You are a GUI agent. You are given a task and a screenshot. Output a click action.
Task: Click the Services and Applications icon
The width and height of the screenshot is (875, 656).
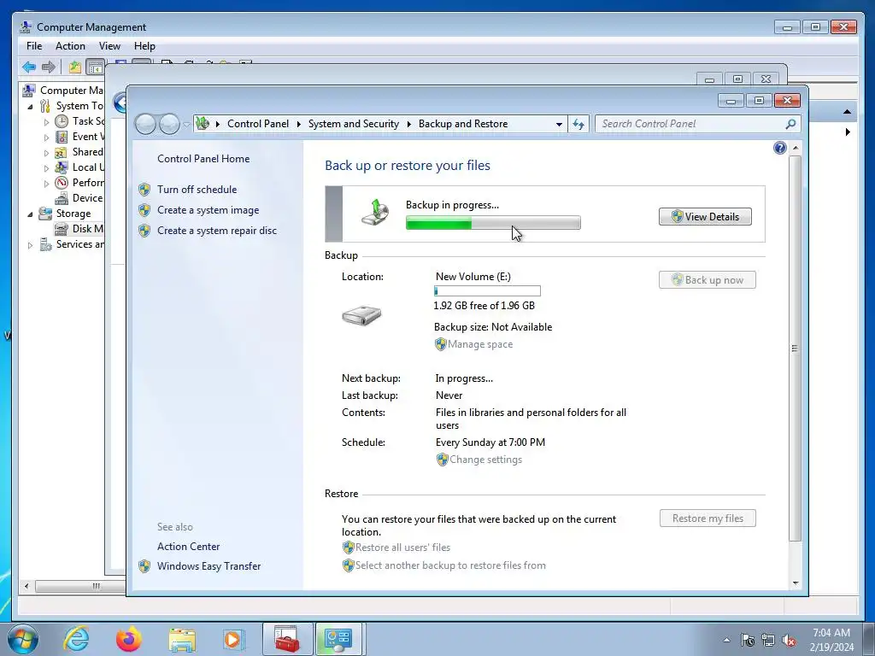pyautogui.click(x=46, y=244)
